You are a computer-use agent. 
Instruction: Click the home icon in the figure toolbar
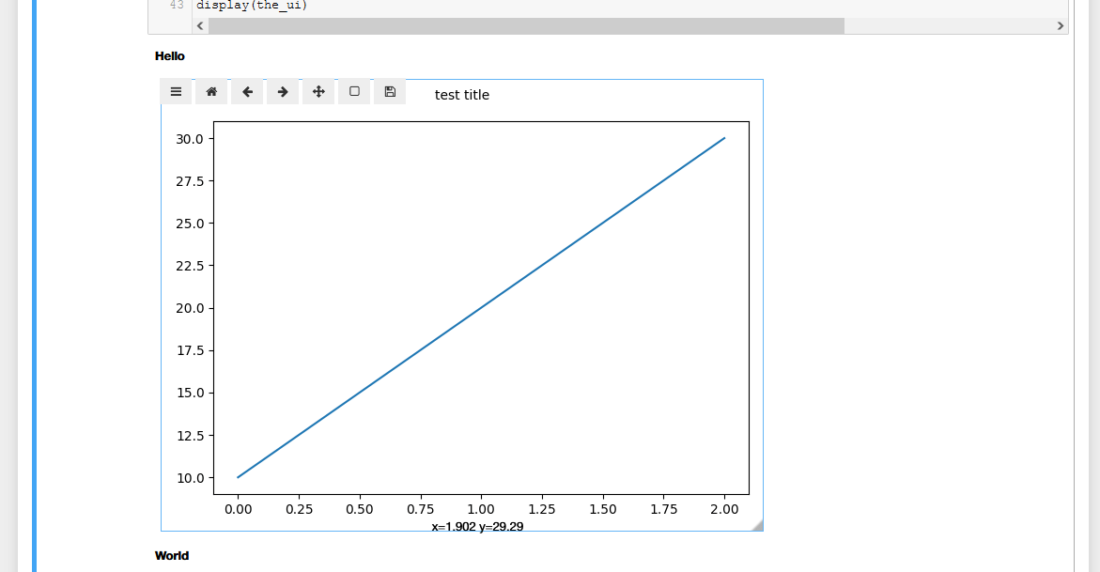[211, 91]
